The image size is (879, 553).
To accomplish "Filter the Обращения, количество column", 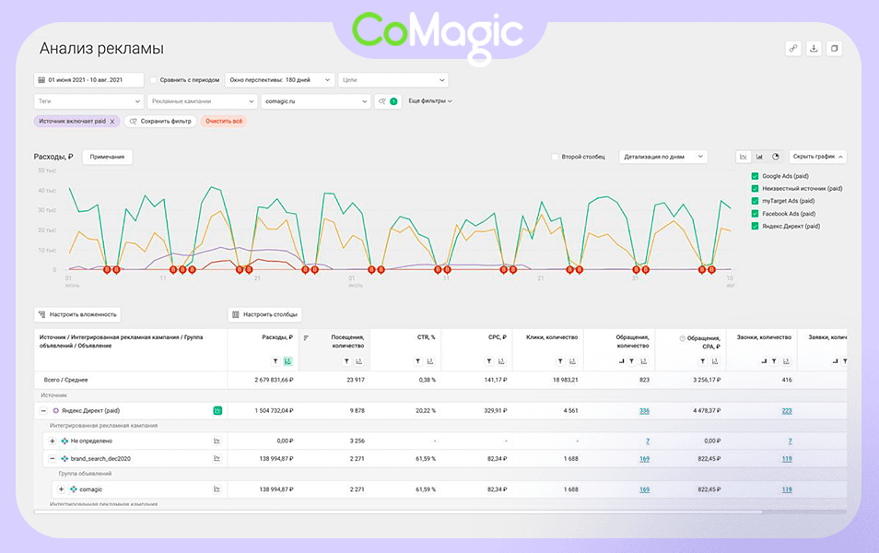I will tap(632, 361).
